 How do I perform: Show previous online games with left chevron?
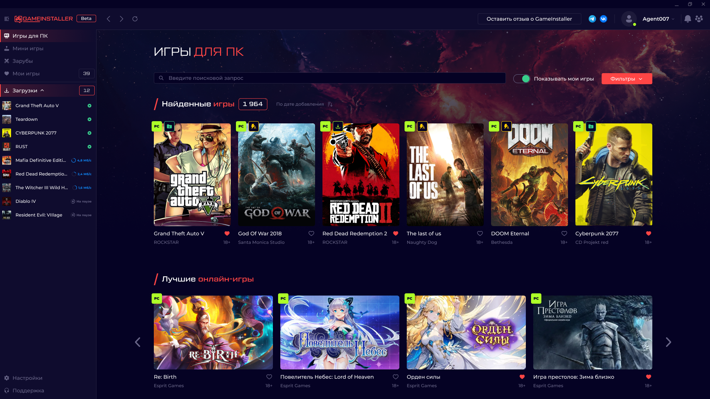click(138, 342)
